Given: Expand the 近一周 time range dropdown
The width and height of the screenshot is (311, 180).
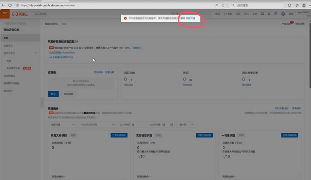Looking at the screenshot, I should [x=187, y=124].
